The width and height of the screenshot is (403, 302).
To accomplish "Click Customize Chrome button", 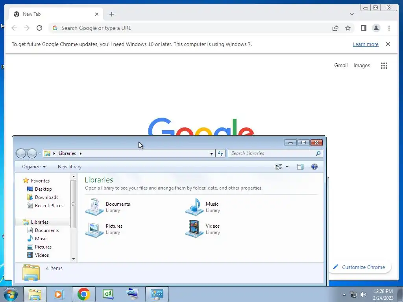I will point(360,267).
